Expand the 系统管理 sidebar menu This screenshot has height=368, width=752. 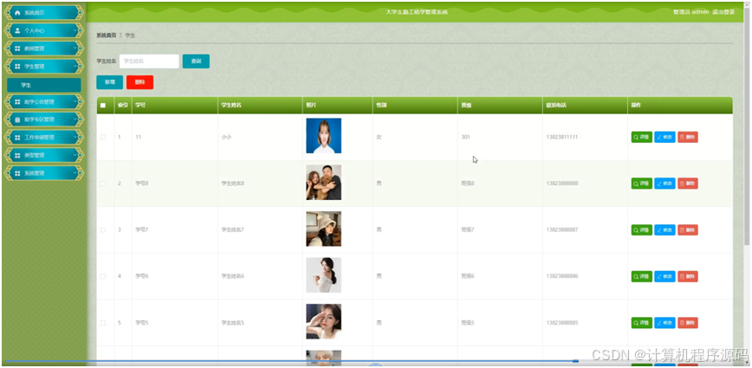[43, 173]
